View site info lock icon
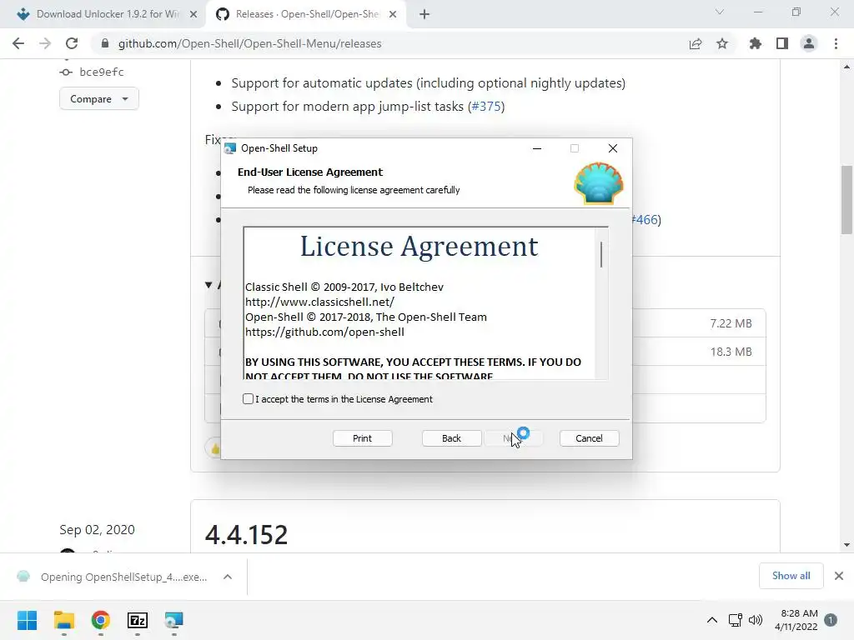This screenshot has width=854, height=640. 105,43
